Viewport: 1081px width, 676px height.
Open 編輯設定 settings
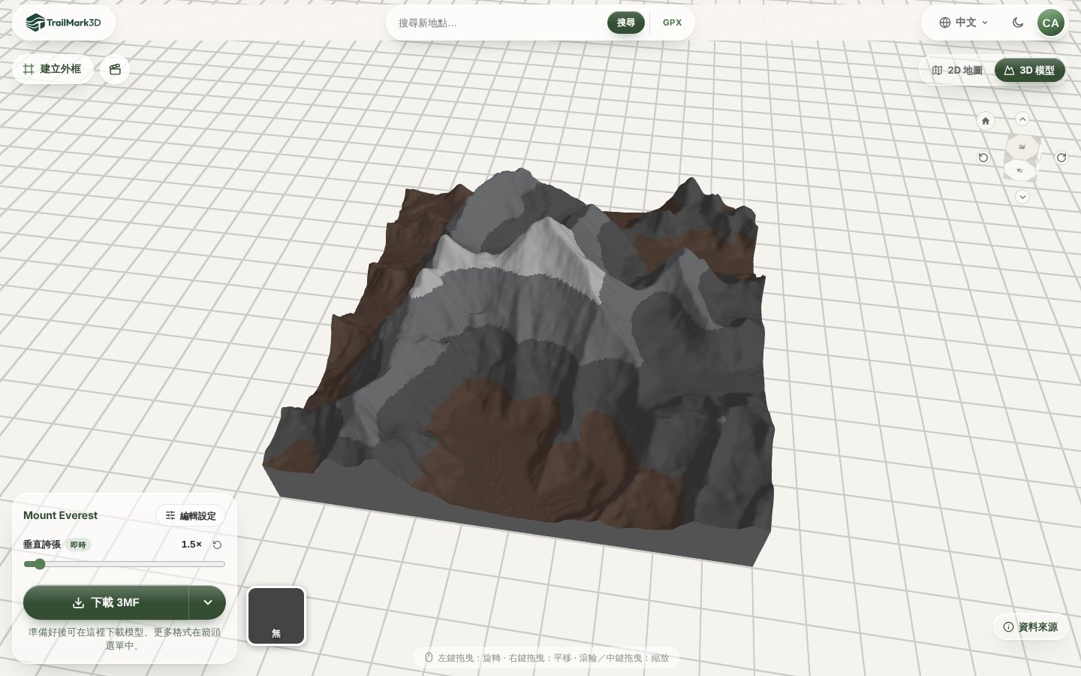191,515
